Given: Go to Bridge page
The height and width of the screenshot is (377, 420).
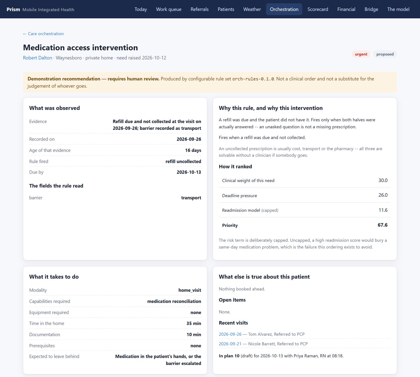Looking at the screenshot, I should pos(371,9).
